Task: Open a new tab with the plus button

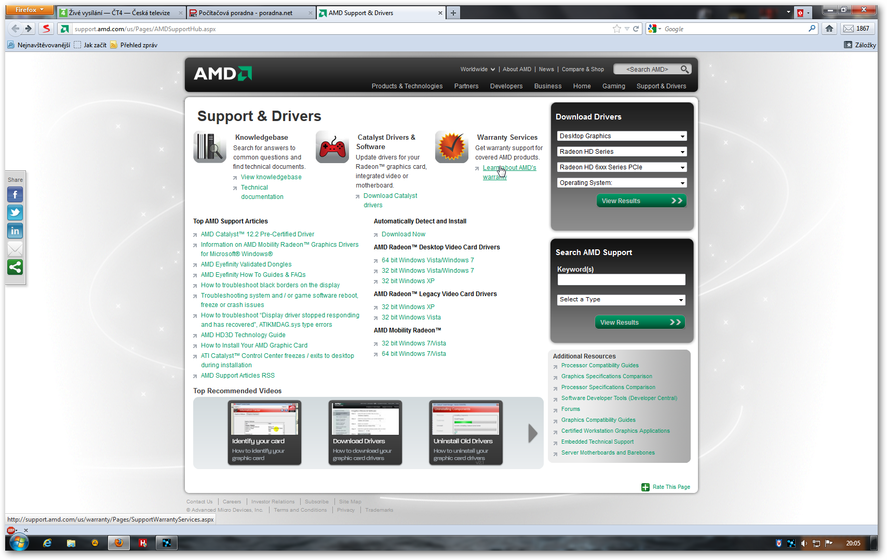Action: (453, 13)
